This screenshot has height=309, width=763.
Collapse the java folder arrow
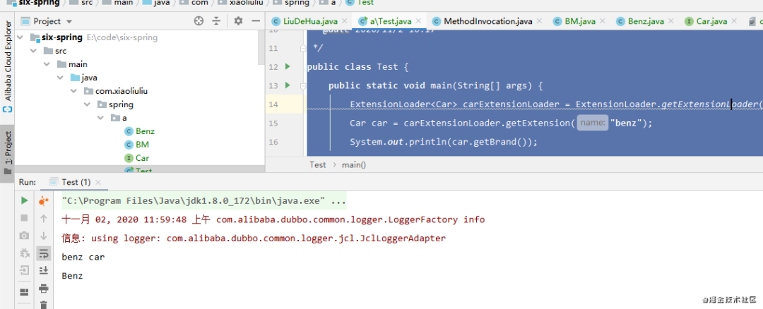pyautogui.click(x=60, y=78)
